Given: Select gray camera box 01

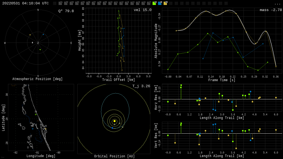Looking at the screenshot, I should [x=60, y=3].
